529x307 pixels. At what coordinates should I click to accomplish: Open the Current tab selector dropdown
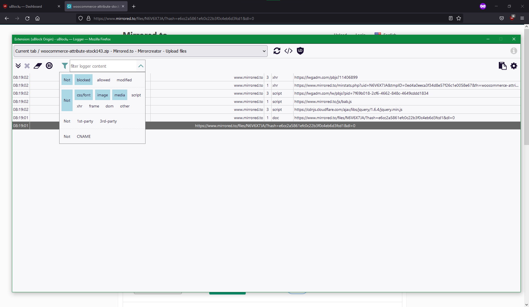pos(141,51)
